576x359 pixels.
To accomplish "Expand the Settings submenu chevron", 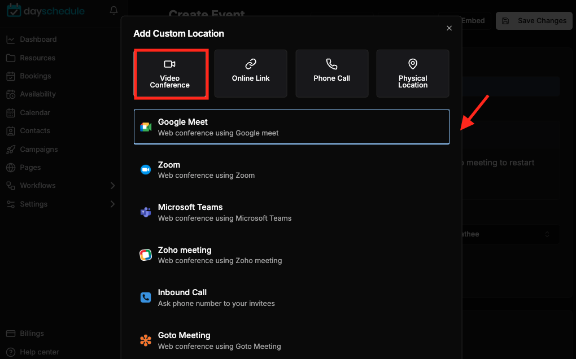I will pos(113,204).
